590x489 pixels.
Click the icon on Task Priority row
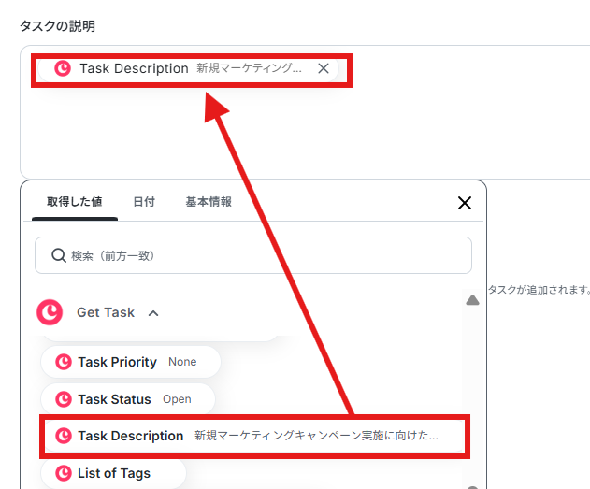[x=64, y=362]
